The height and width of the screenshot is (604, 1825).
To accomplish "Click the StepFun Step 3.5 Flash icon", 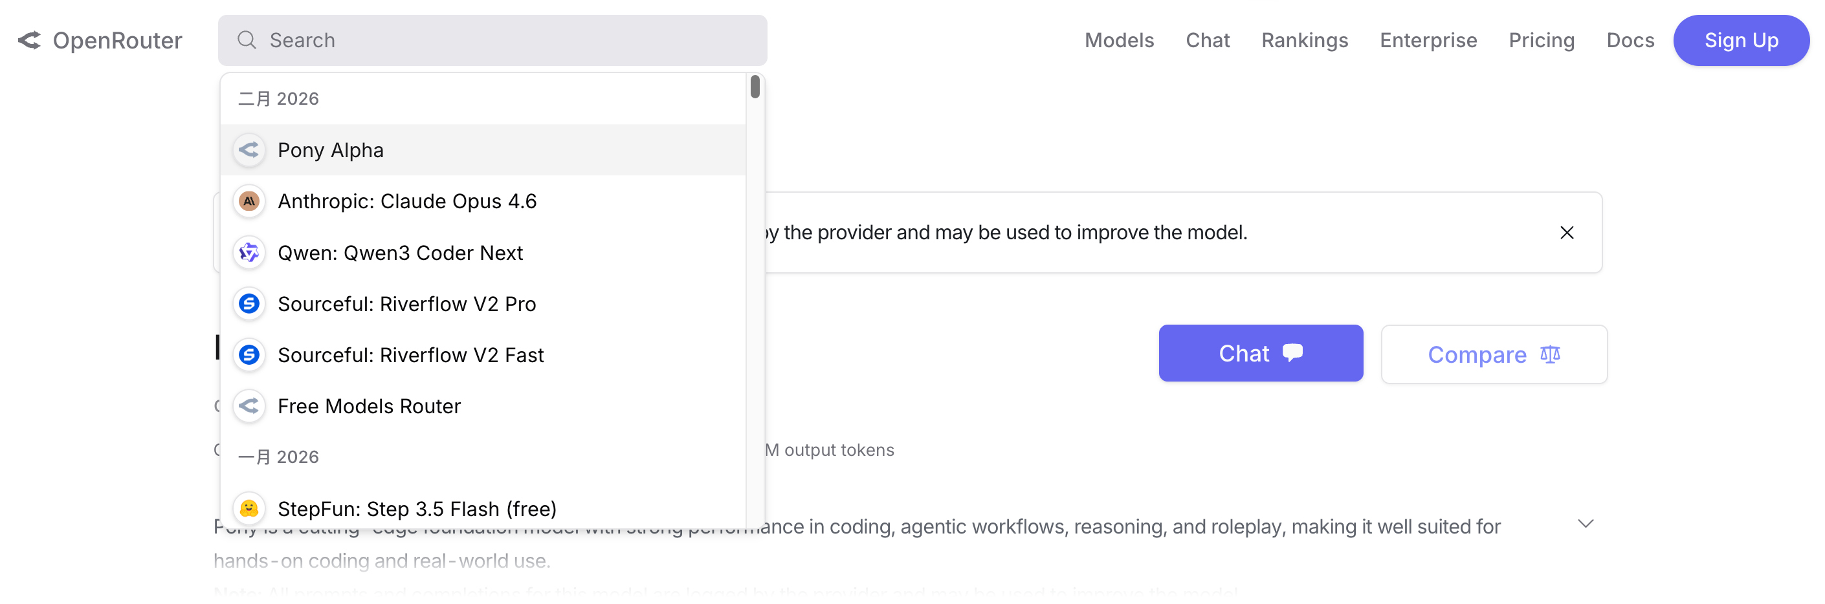I will [249, 508].
